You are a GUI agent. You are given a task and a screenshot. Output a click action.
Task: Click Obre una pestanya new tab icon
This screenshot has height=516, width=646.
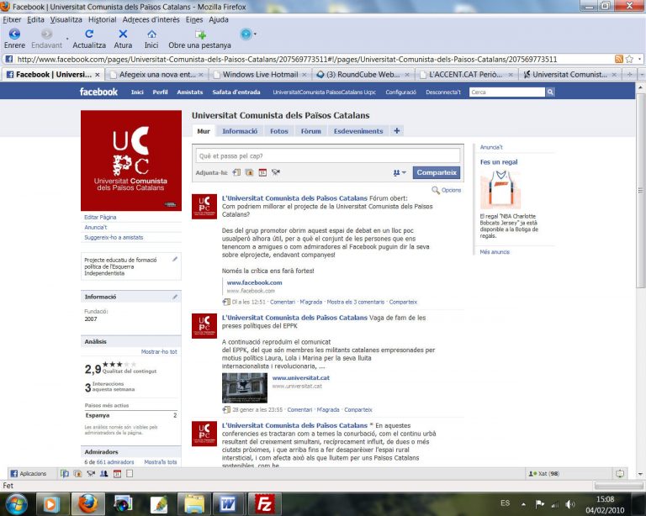point(200,34)
